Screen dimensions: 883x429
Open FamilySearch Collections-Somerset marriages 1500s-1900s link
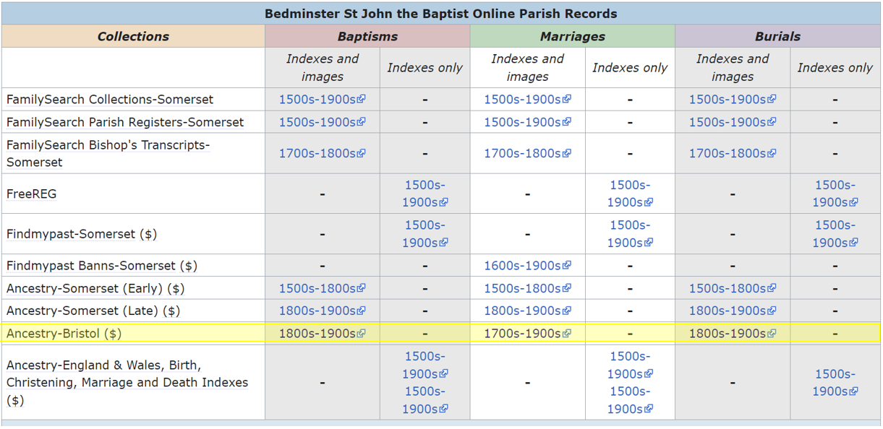pos(527,100)
